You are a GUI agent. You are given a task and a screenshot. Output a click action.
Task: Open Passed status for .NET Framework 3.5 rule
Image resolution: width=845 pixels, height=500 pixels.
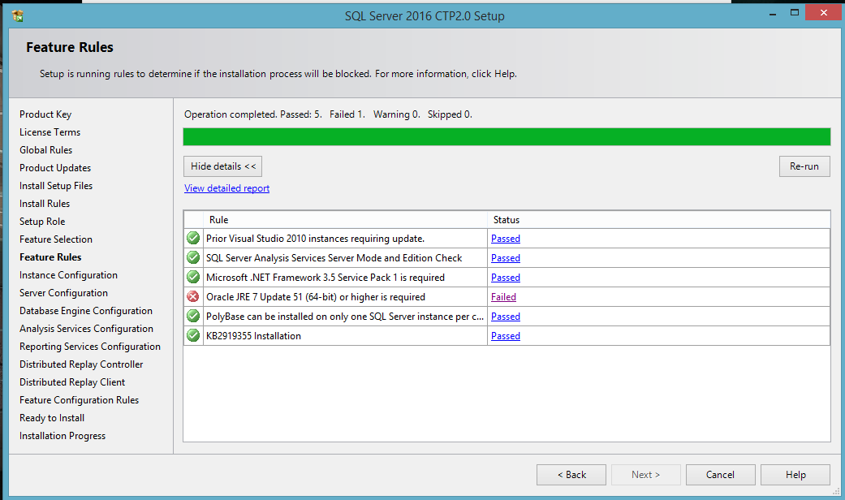(x=506, y=277)
